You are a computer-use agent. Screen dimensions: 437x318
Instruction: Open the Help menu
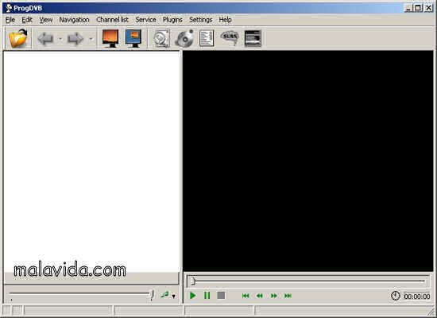[x=225, y=20]
